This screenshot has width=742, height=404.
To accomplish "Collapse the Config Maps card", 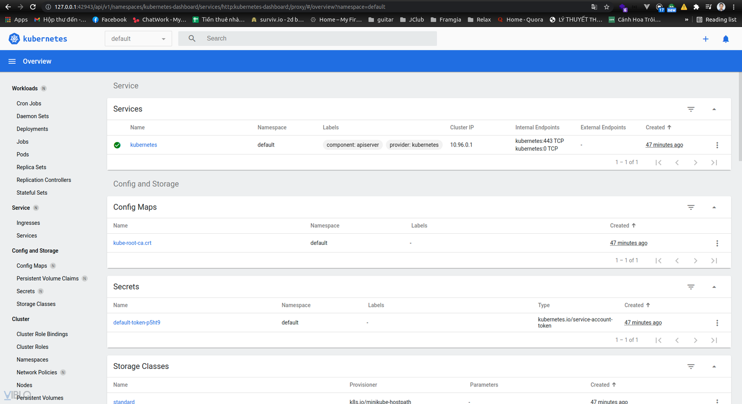I will click(714, 207).
